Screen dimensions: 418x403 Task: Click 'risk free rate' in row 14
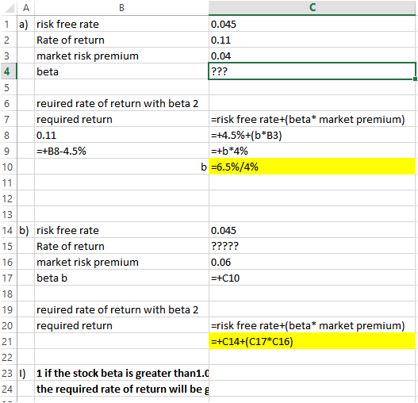(67, 230)
